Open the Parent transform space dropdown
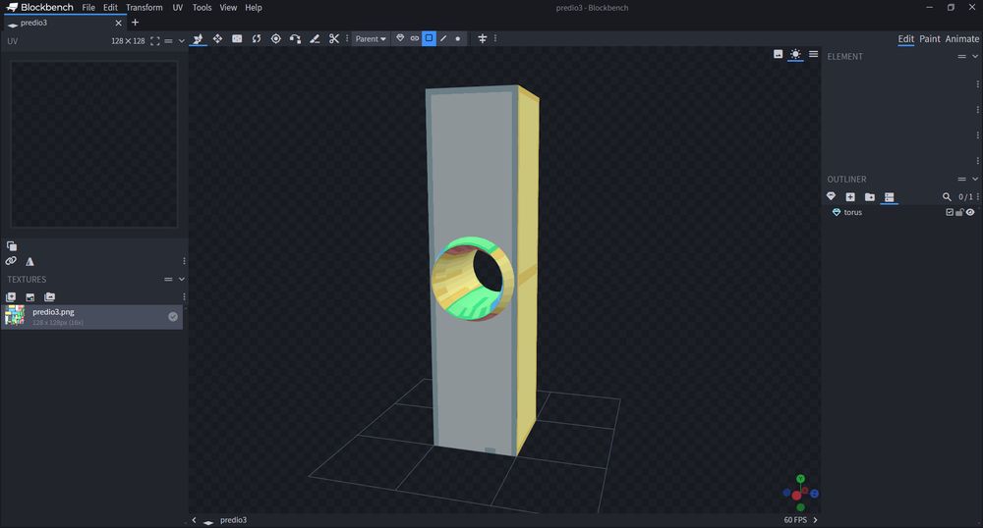The width and height of the screenshot is (983, 528). point(371,39)
